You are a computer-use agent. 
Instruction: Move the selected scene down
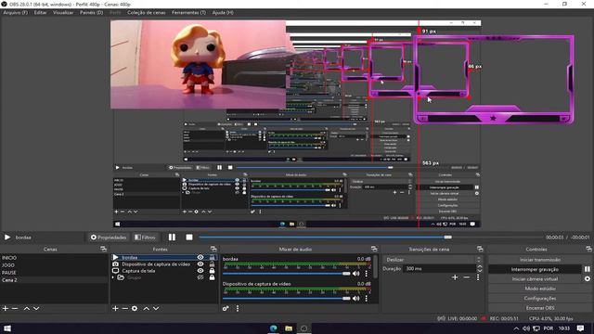click(36, 309)
